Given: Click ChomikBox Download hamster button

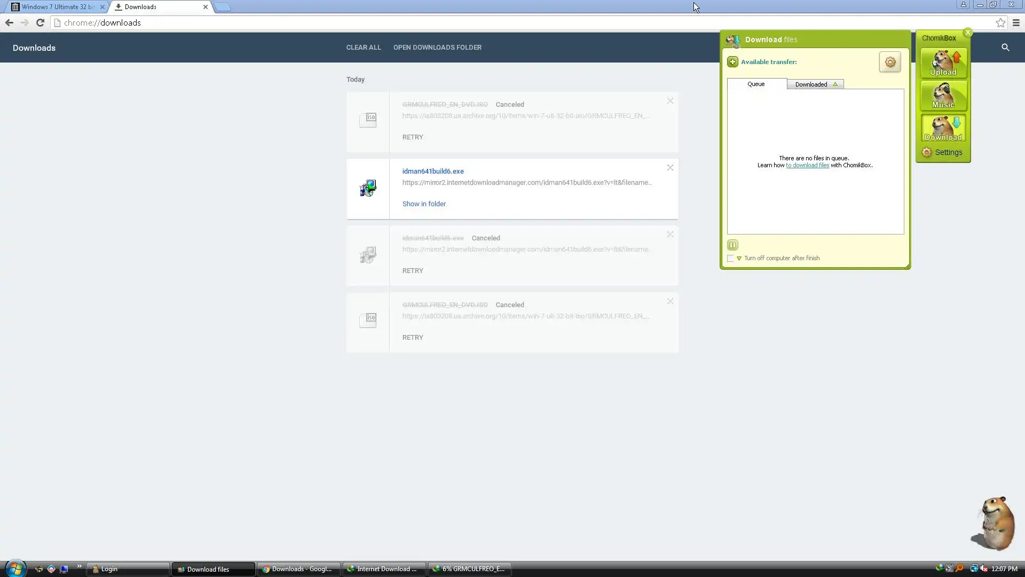Looking at the screenshot, I should coord(943,129).
